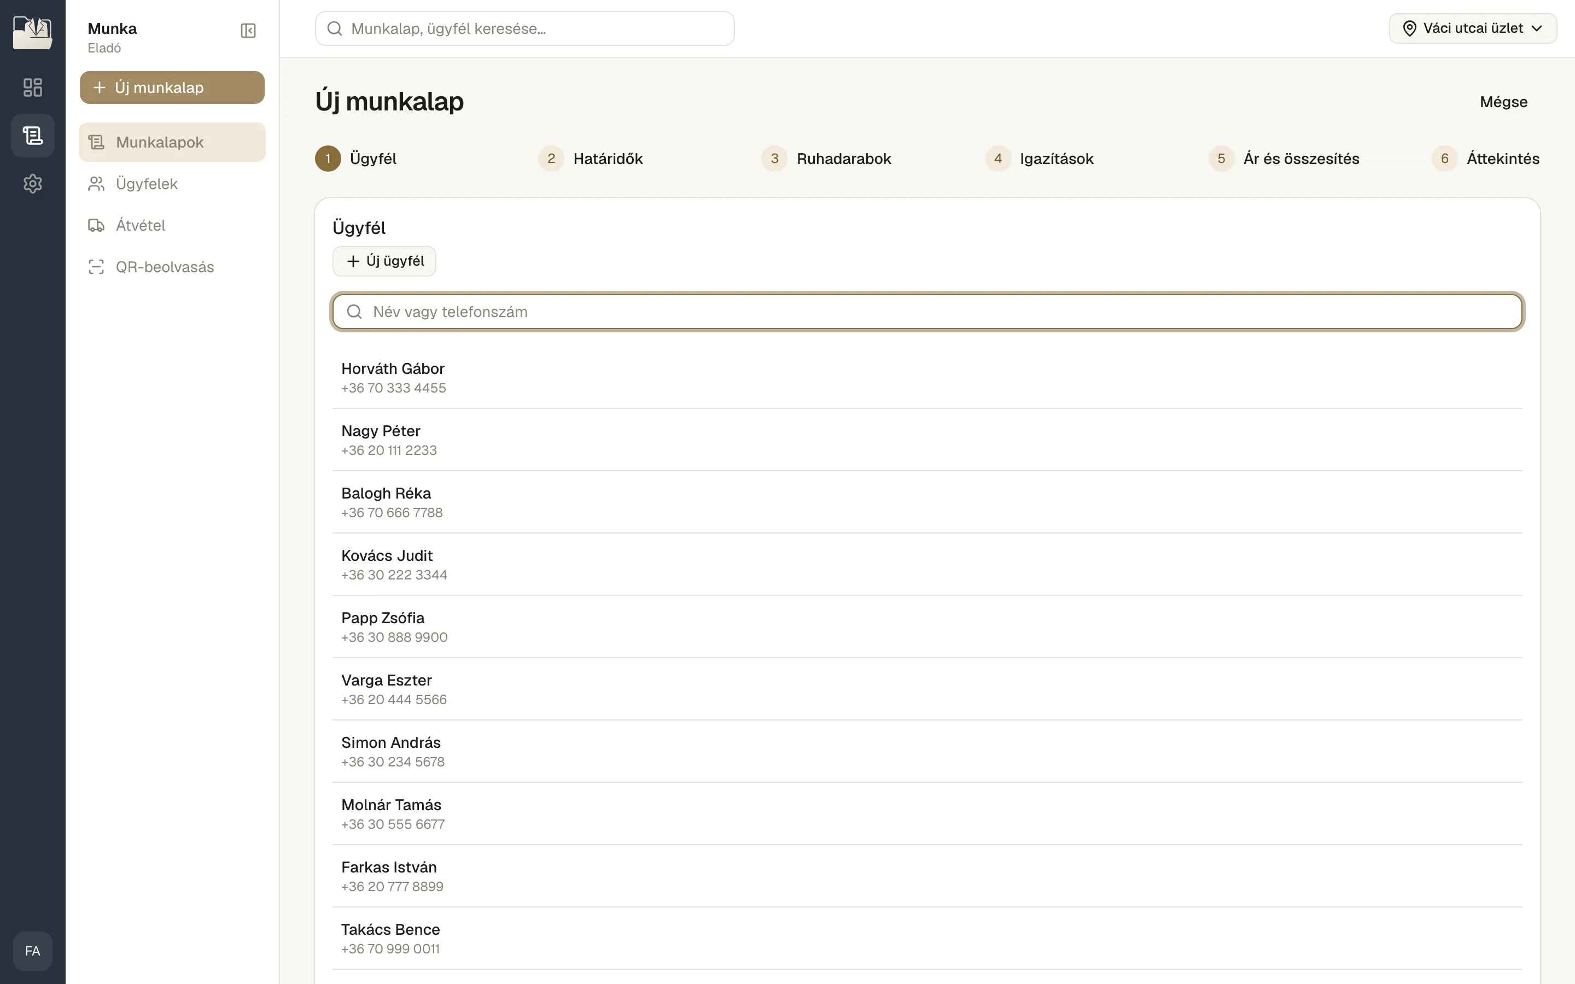This screenshot has width=1575, height=984.
Task: Select customer Nagy Péter
Action: pos(927,440)
